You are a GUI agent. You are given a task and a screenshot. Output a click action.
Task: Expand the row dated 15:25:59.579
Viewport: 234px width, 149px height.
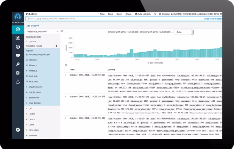click(x=66, y=96)
